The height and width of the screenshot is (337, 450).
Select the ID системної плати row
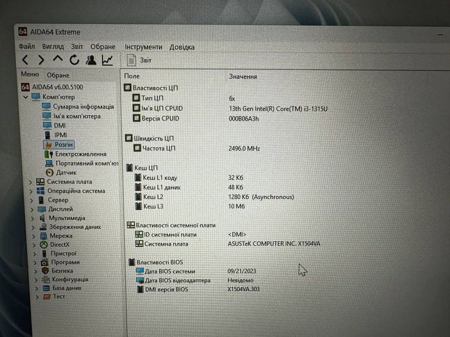166,235
